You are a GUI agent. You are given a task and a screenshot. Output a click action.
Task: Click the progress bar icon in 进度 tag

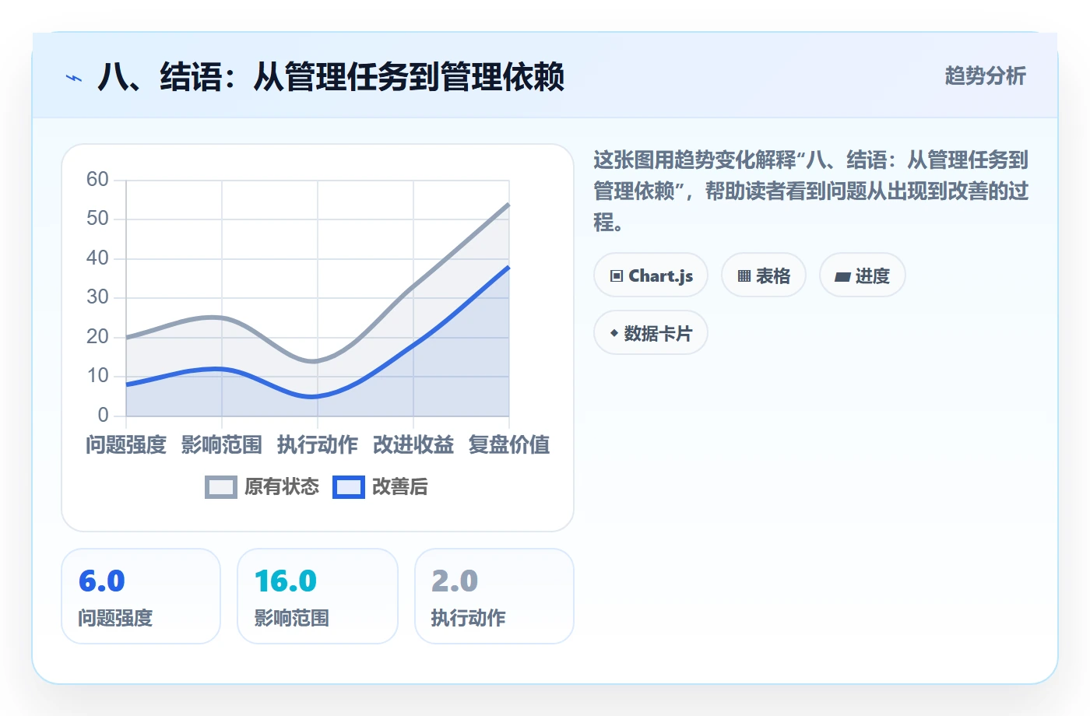[842, 276]
